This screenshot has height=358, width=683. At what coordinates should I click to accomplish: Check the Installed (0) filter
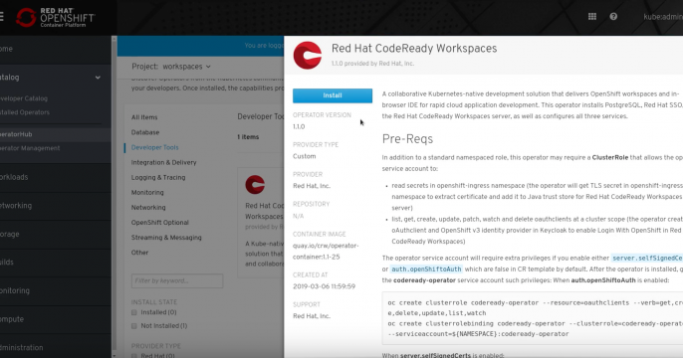click(134, 312)
